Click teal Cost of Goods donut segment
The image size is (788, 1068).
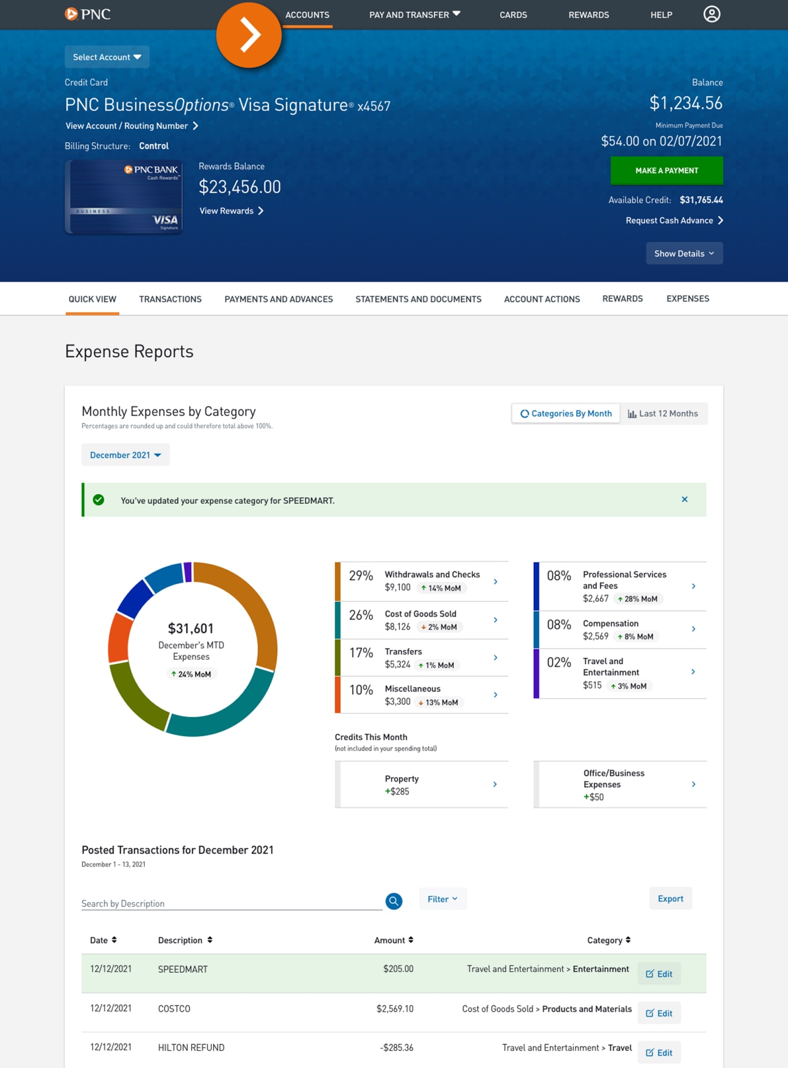[229, 715]
